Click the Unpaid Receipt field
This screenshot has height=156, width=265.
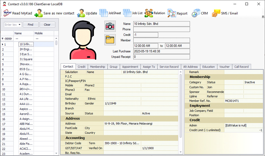[x=162, y=57]
